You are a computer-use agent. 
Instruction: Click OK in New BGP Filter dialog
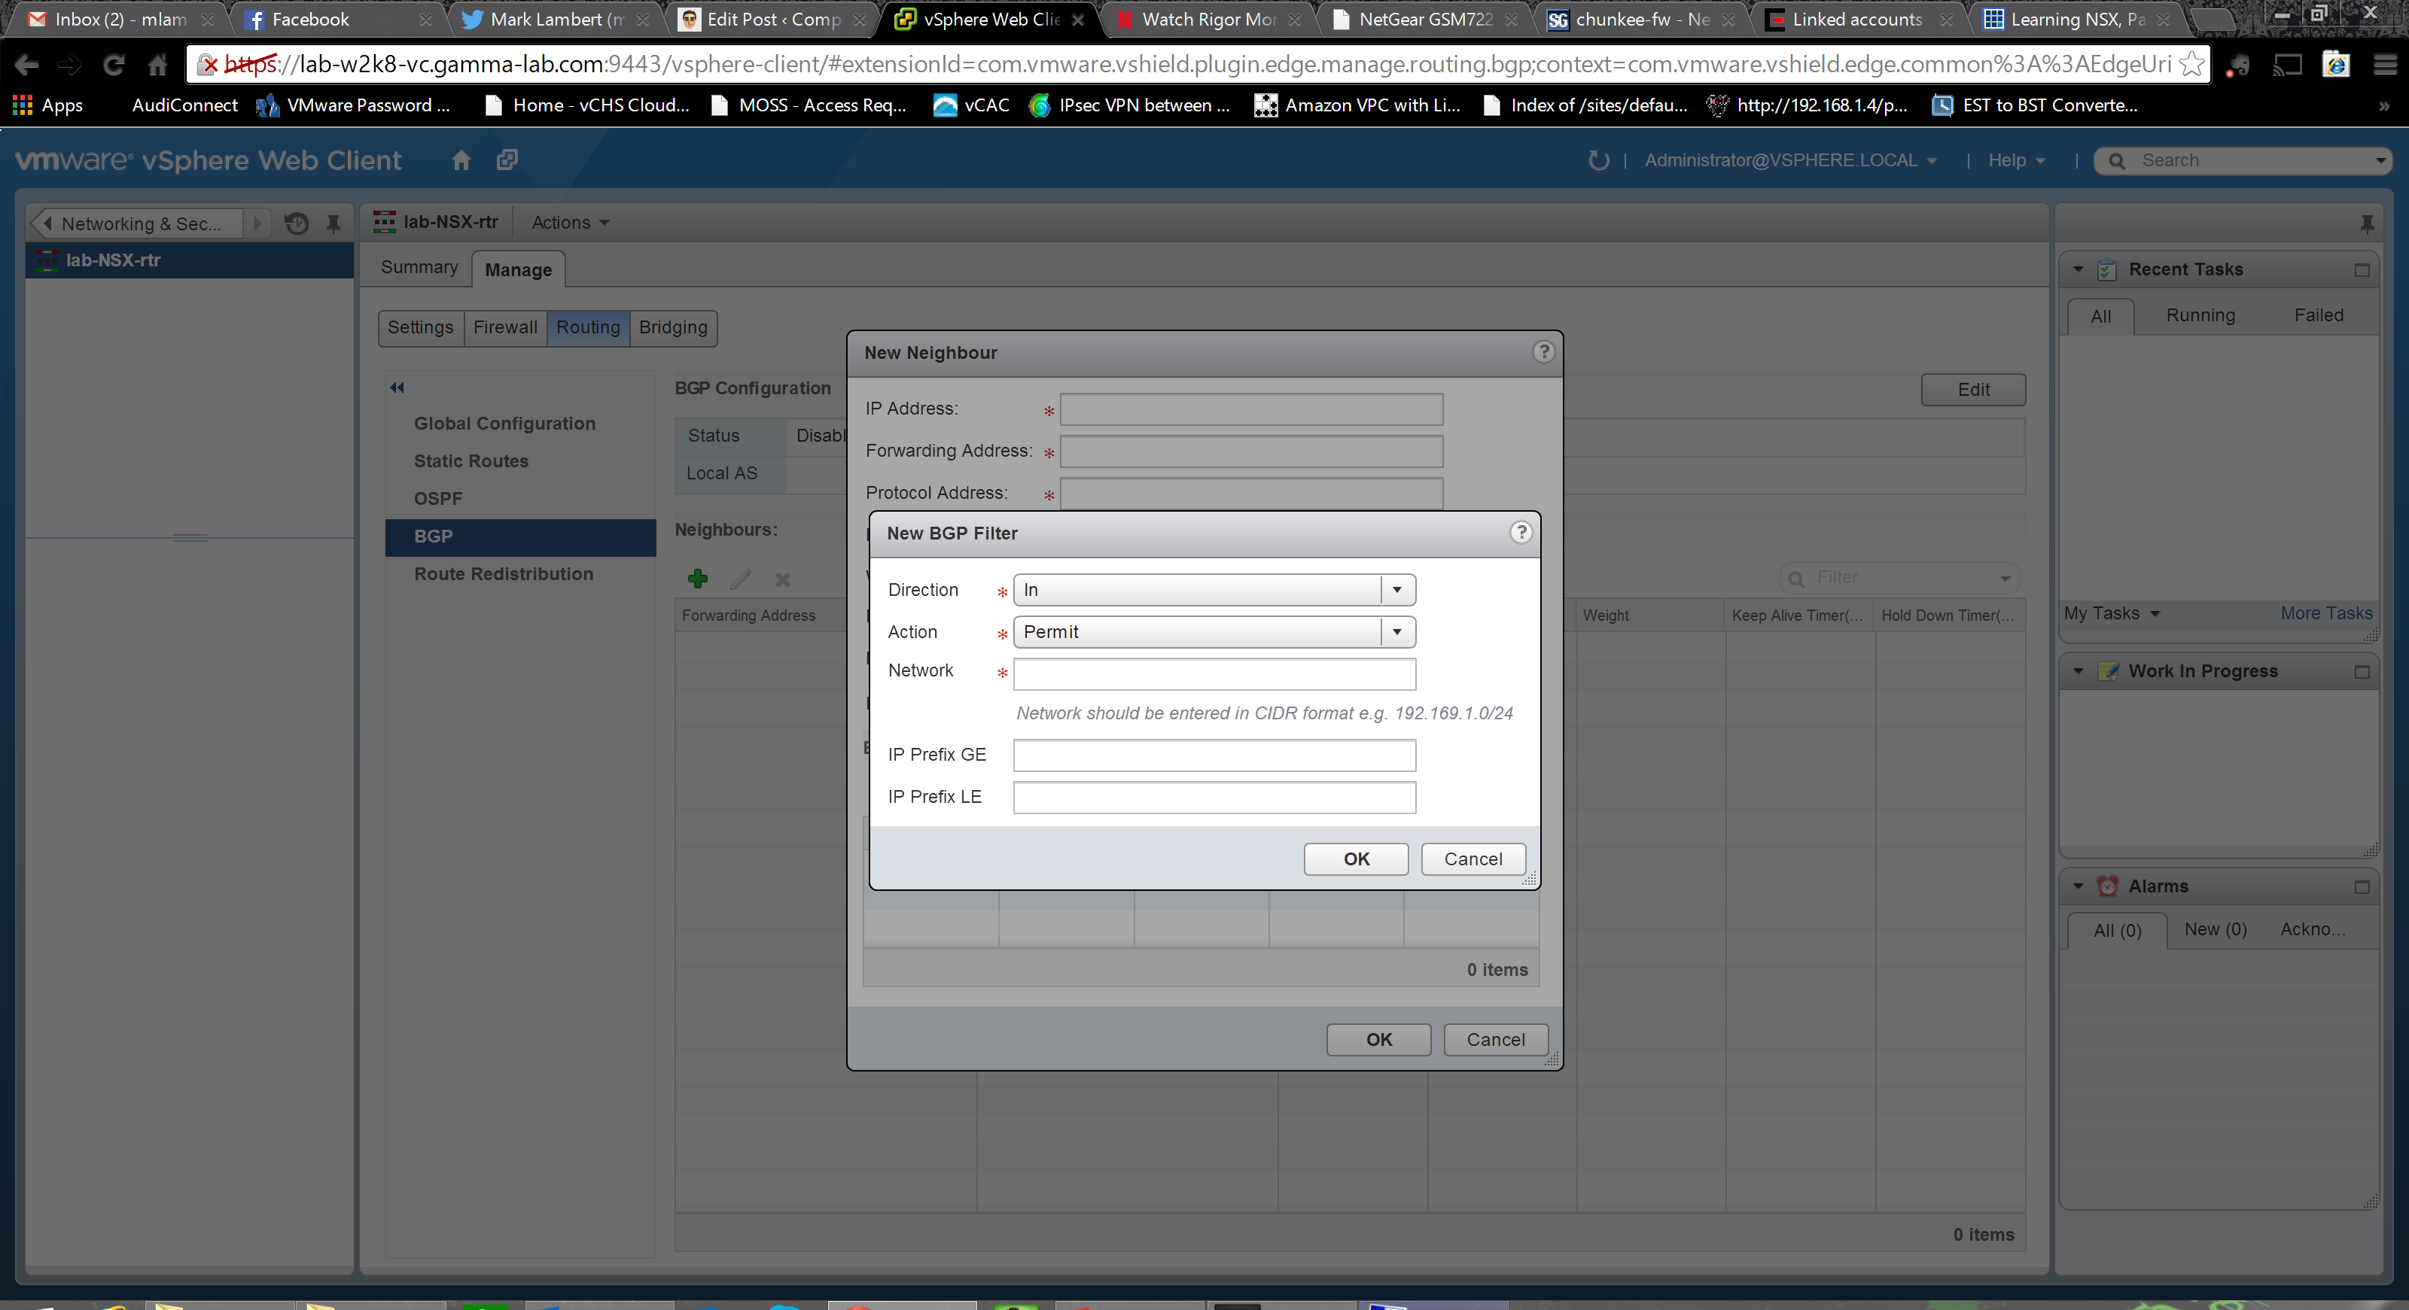click(x=1355, y=859)
